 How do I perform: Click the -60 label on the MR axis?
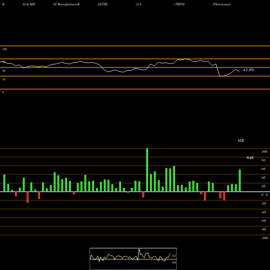[x=264, y=221]
